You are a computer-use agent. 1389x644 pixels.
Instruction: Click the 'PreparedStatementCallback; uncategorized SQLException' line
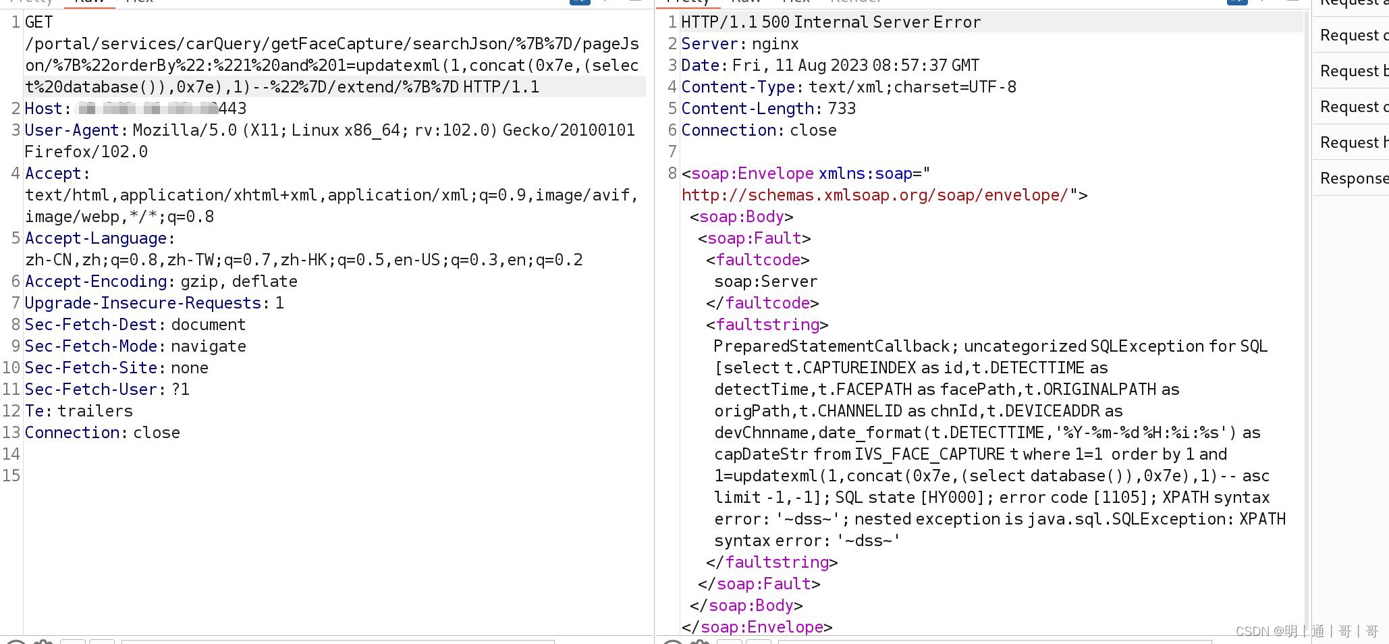point(991,346)
